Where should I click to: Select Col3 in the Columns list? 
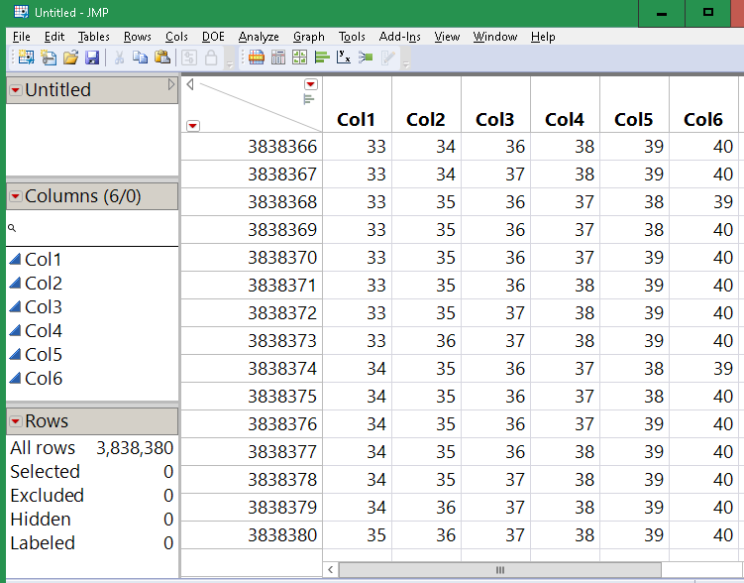click(x=44, y=306)
